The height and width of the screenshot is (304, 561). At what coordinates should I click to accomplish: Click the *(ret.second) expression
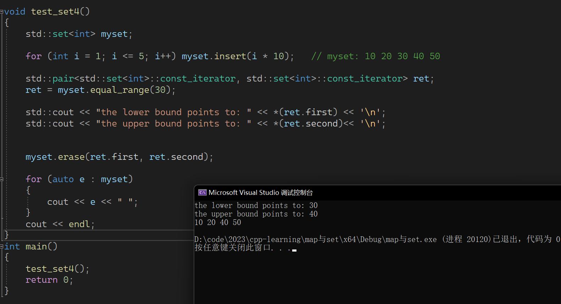coord(308,124)
